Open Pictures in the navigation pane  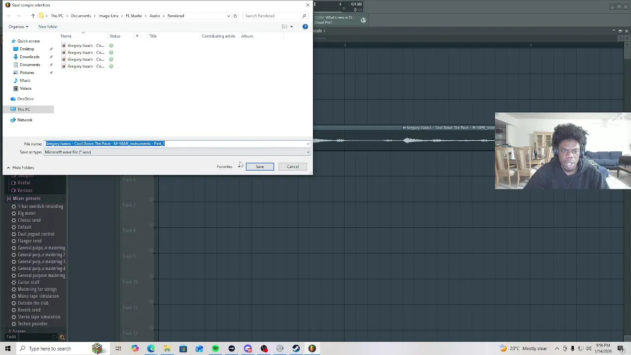[x=27, y=72]
